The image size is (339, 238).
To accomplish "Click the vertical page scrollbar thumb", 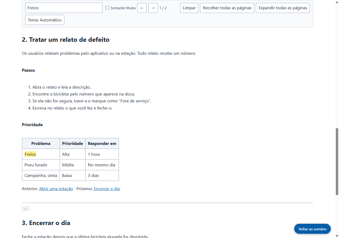I will coord(337,162).
